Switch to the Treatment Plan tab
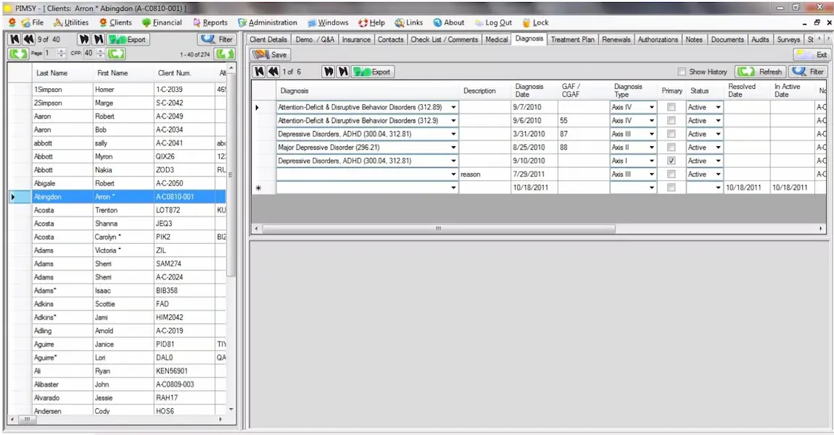The width and height of the screenshot is (834, 435). point(572,39)
